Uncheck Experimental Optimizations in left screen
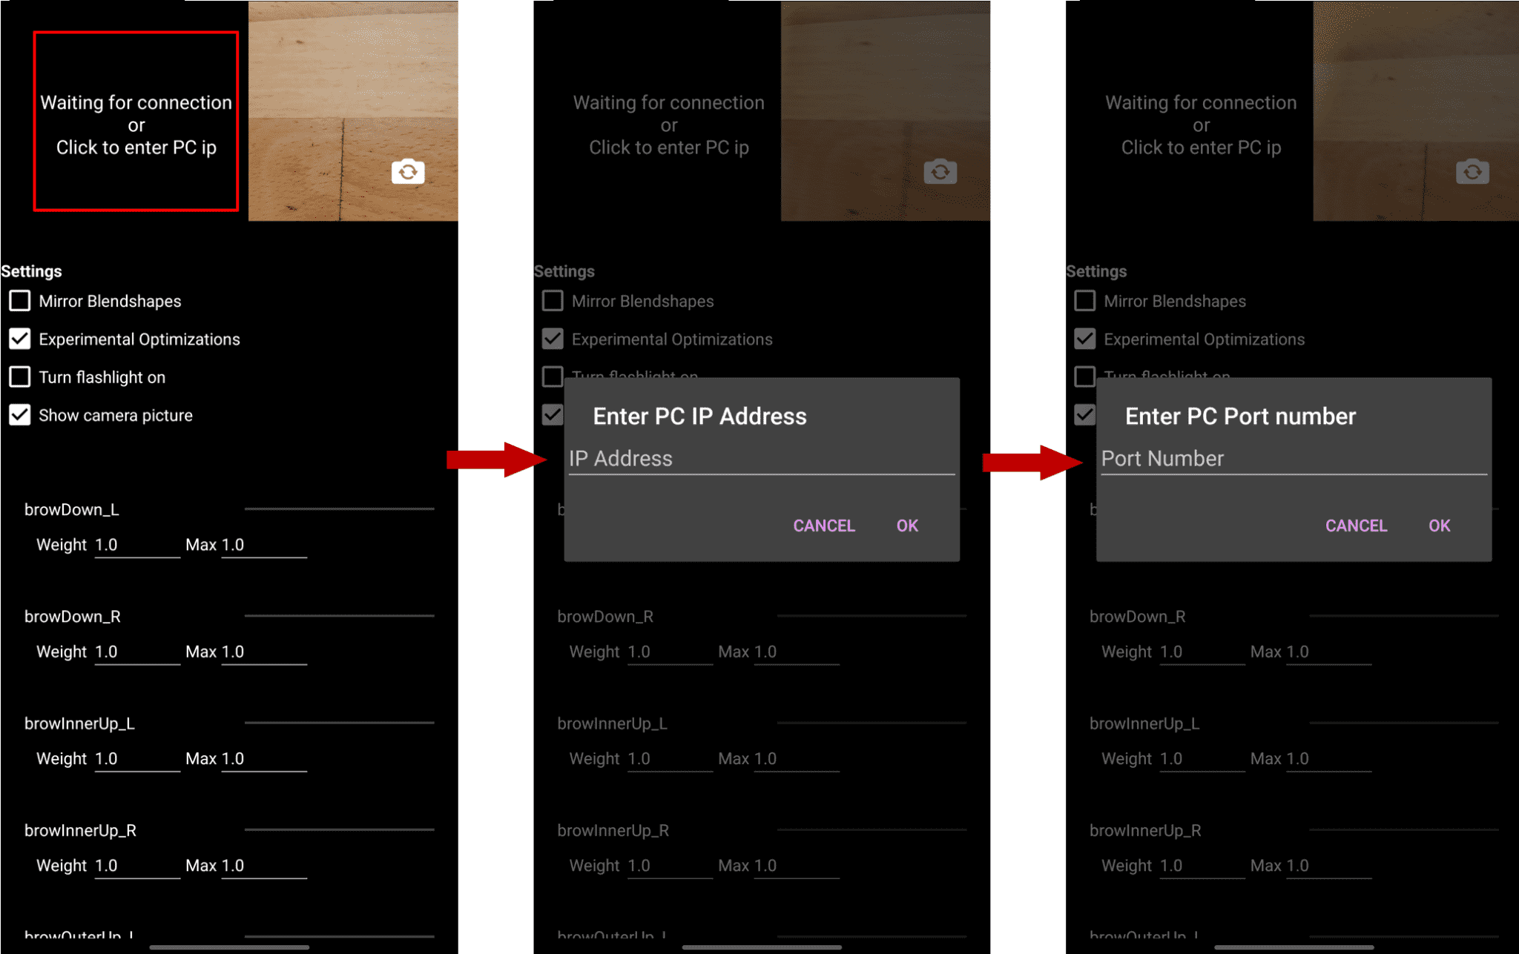This screenshot has width=1519, height=954. (x=20, y=339)
